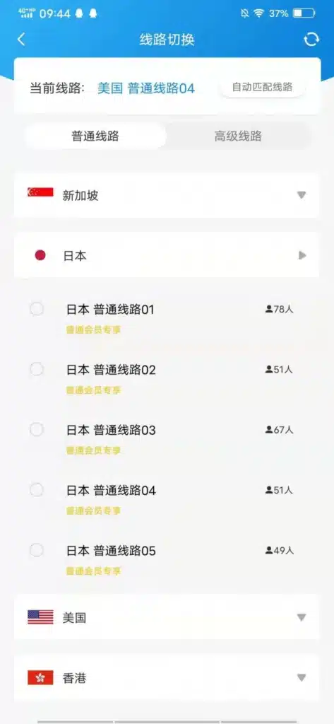Image resolution: width=334 pixels, height=724 pixels.
Task: Tap the battery icon in status bar
Action: tap(304, 13)
